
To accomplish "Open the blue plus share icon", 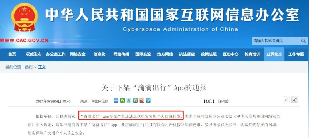I will [116, 101].
